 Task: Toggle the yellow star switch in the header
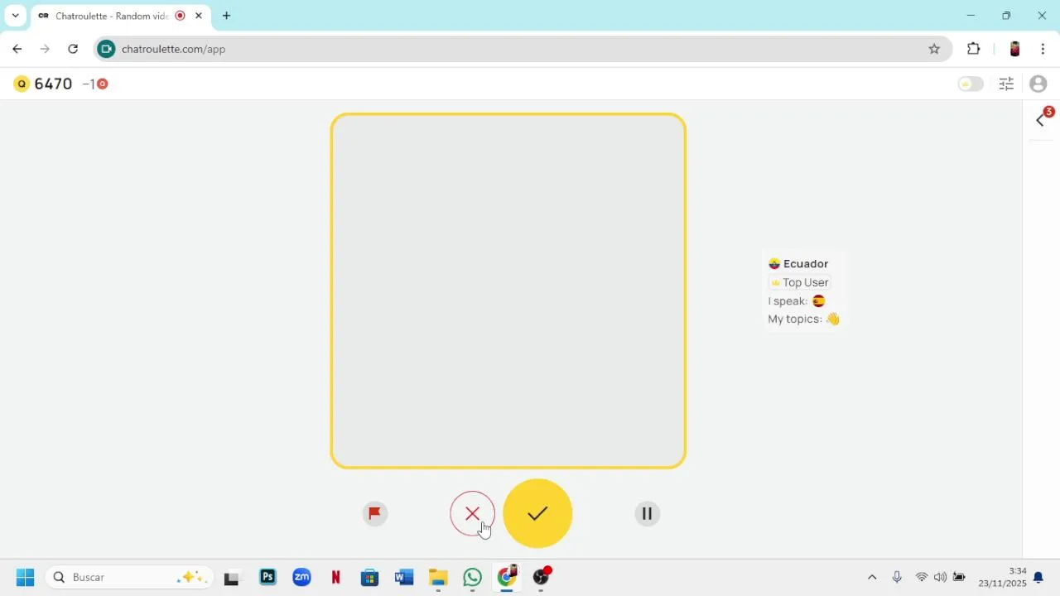(x=971, y=84)
